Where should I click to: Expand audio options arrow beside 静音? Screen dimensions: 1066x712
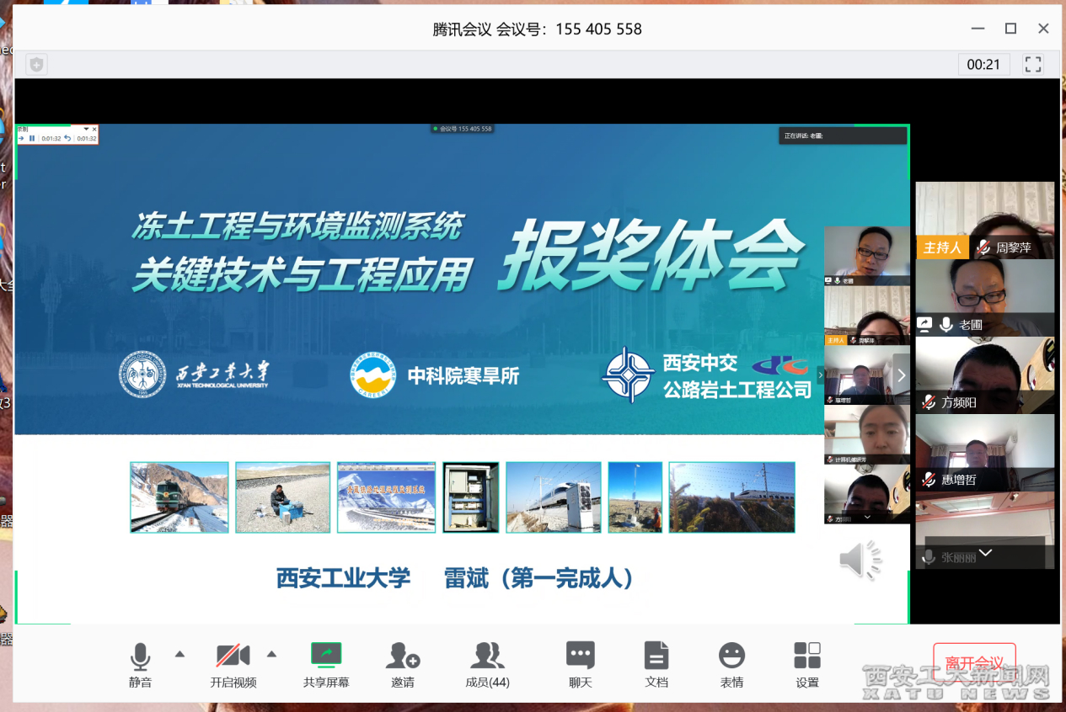(179, 654)
